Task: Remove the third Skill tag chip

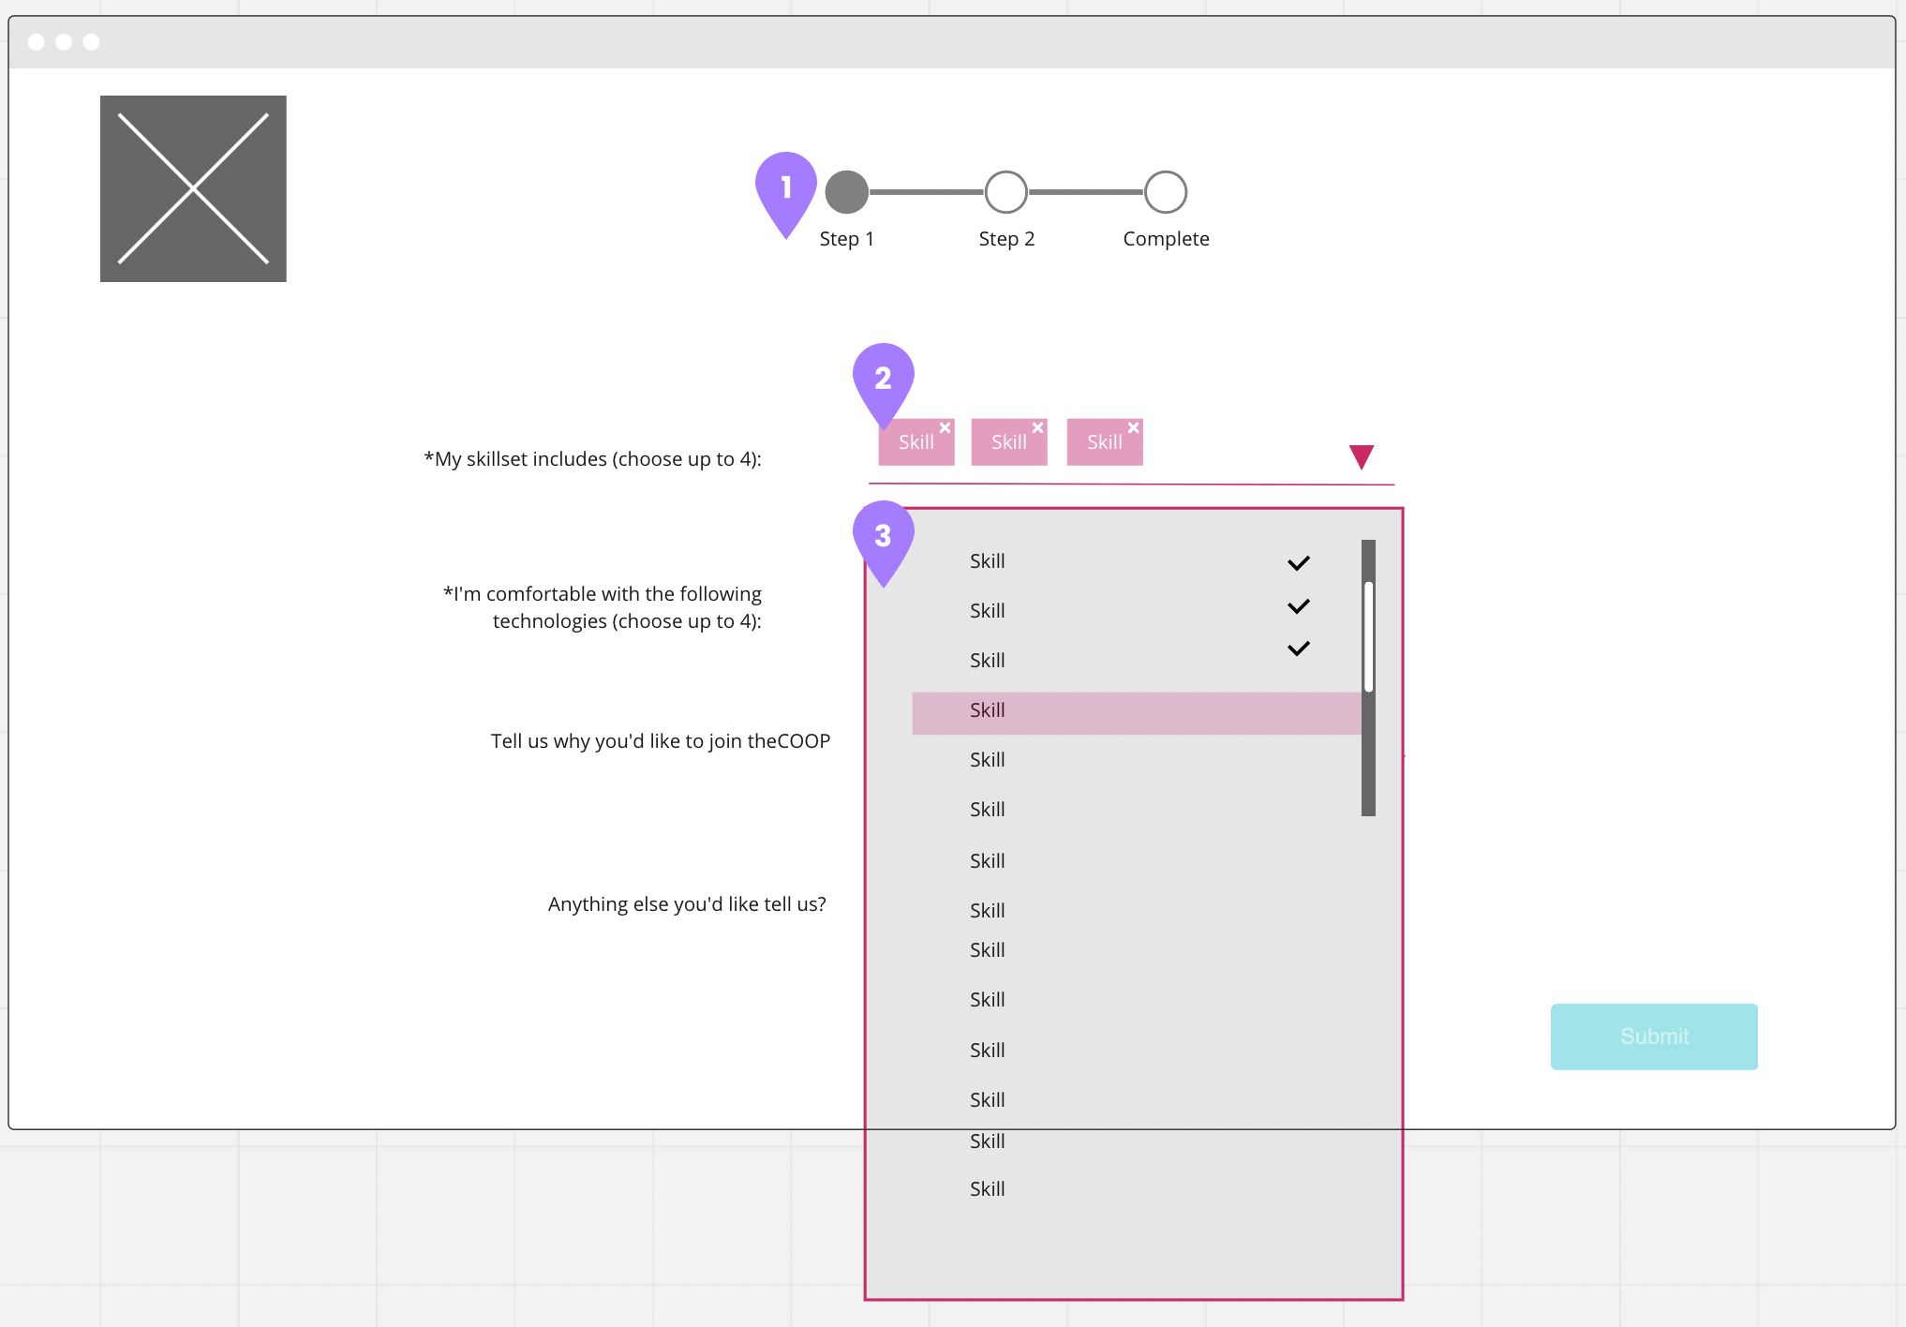Action: (x=1133, y=428)
